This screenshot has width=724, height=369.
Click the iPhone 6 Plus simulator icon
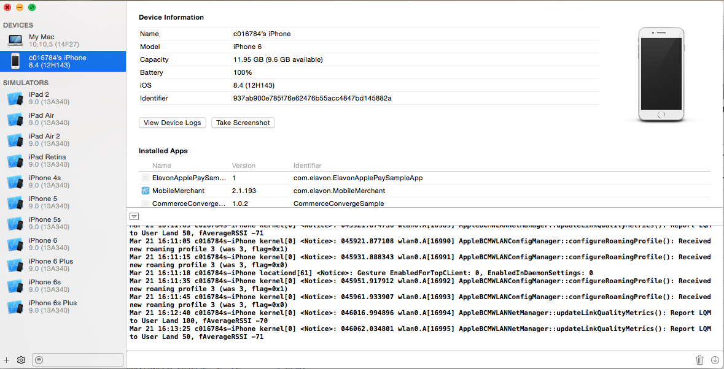click(x=15, y=265)
